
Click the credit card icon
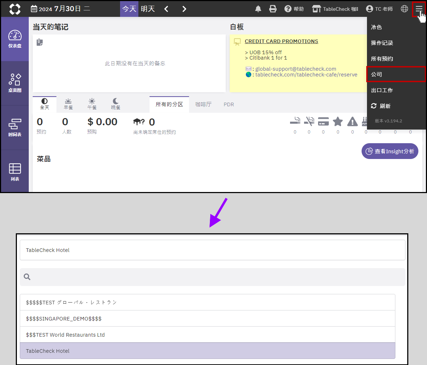[323, 122]
